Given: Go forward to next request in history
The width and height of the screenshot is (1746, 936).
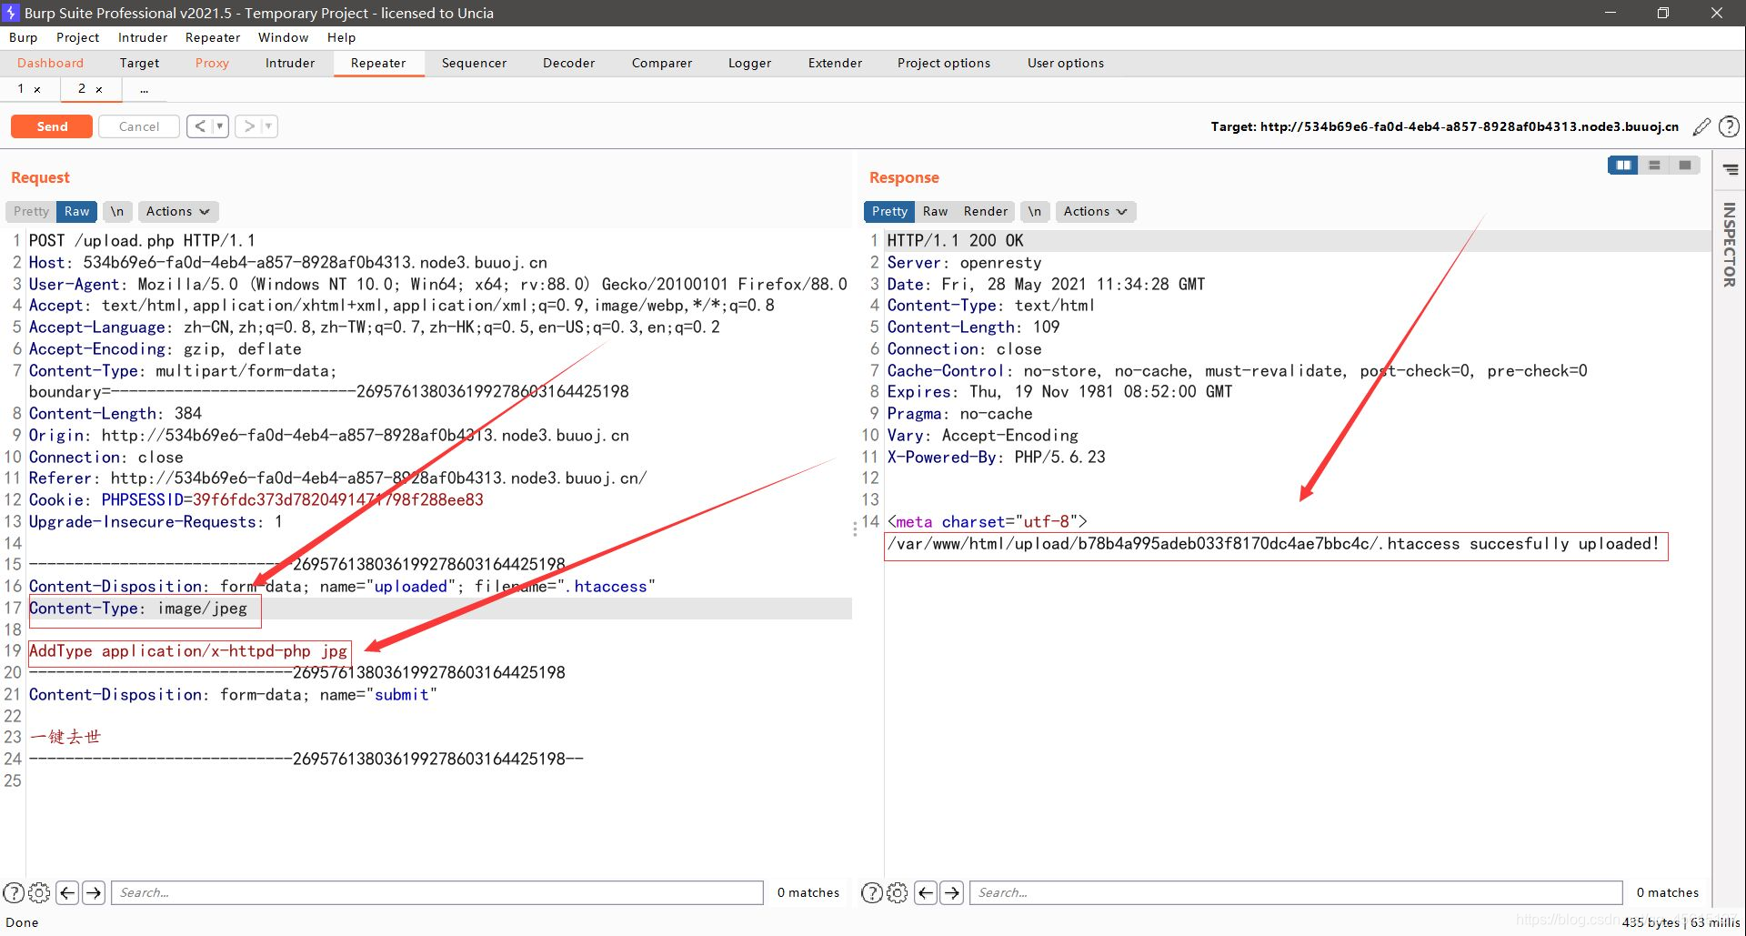Looking at the screenshot, I should tap(248, 126).
